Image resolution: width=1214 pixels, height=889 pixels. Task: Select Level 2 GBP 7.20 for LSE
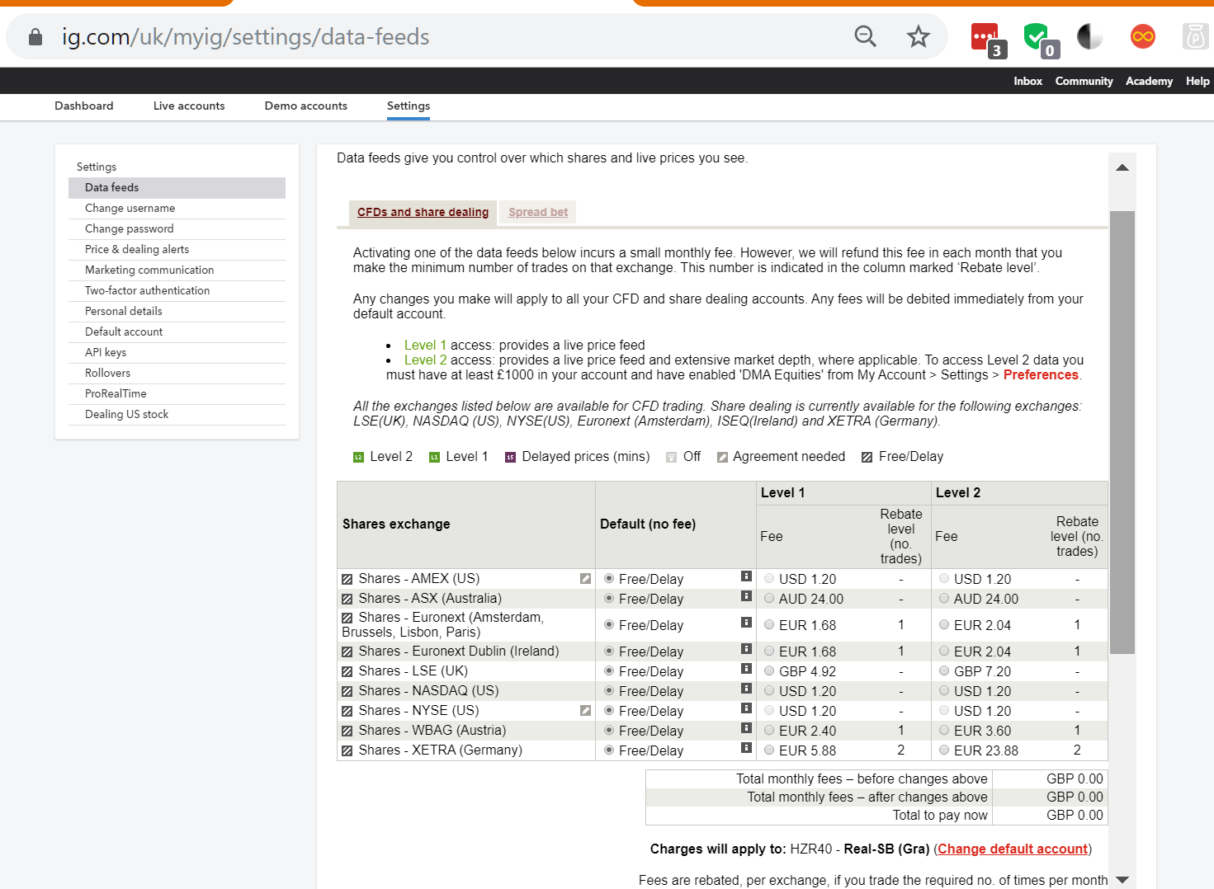[944, 671]
